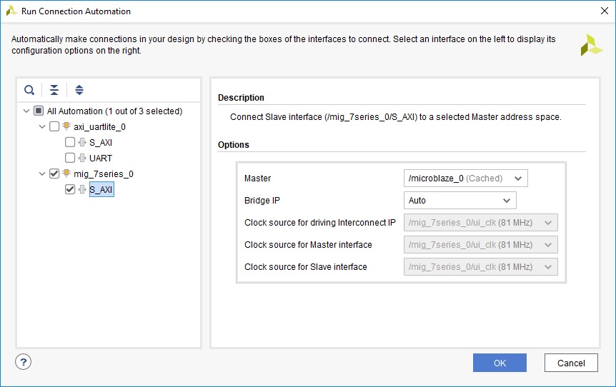
Task: Open the Bridge IP dropdown
Action: point(459,201)
